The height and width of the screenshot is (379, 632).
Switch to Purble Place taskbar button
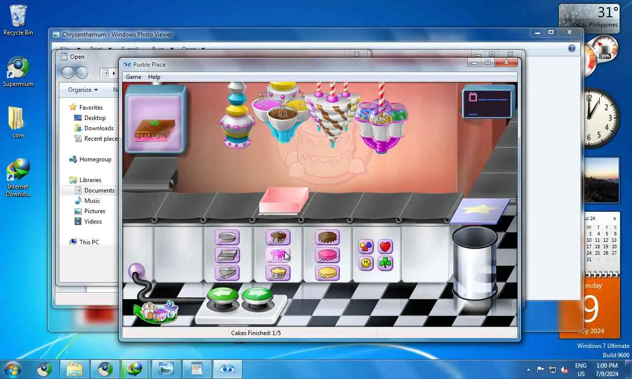click(228, 369)
